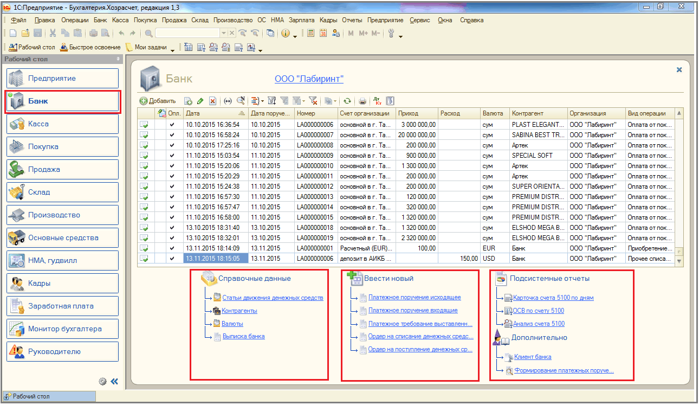Toggle the Опл. checkmark for LA000000001
Screen dimensions: 699x405
click(173, 248)
